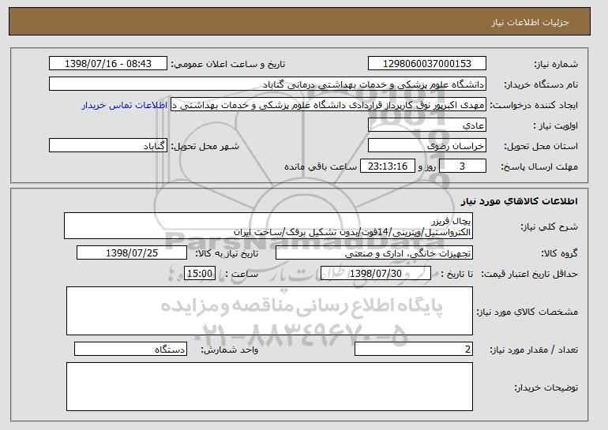Screen dimensions: 608x430
Task: Click the empty توضیحات خریدار text area
Action: point(269,387)
